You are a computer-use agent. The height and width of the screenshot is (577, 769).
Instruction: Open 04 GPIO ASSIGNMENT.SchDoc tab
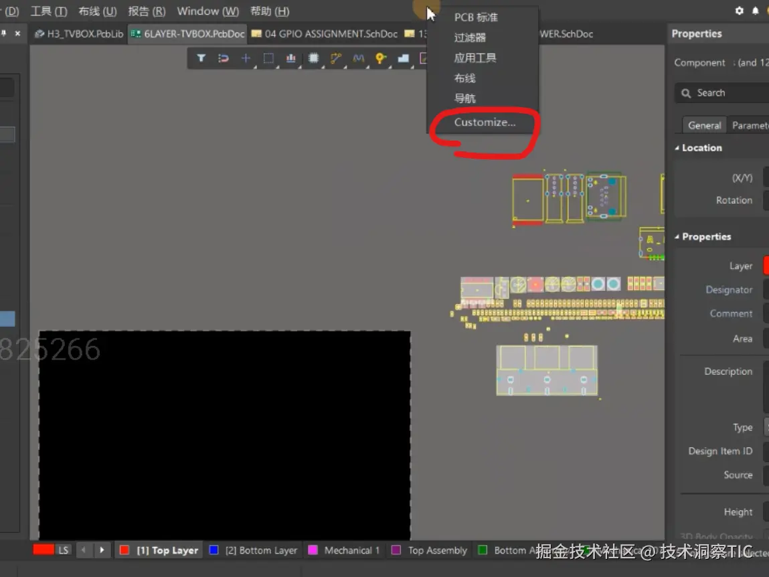[325, 34]
